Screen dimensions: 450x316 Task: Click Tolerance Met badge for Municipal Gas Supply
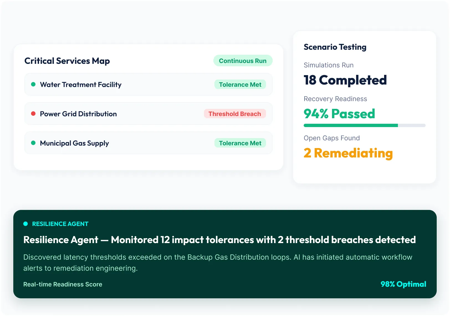pyautogui.click(x=240, y=143)
